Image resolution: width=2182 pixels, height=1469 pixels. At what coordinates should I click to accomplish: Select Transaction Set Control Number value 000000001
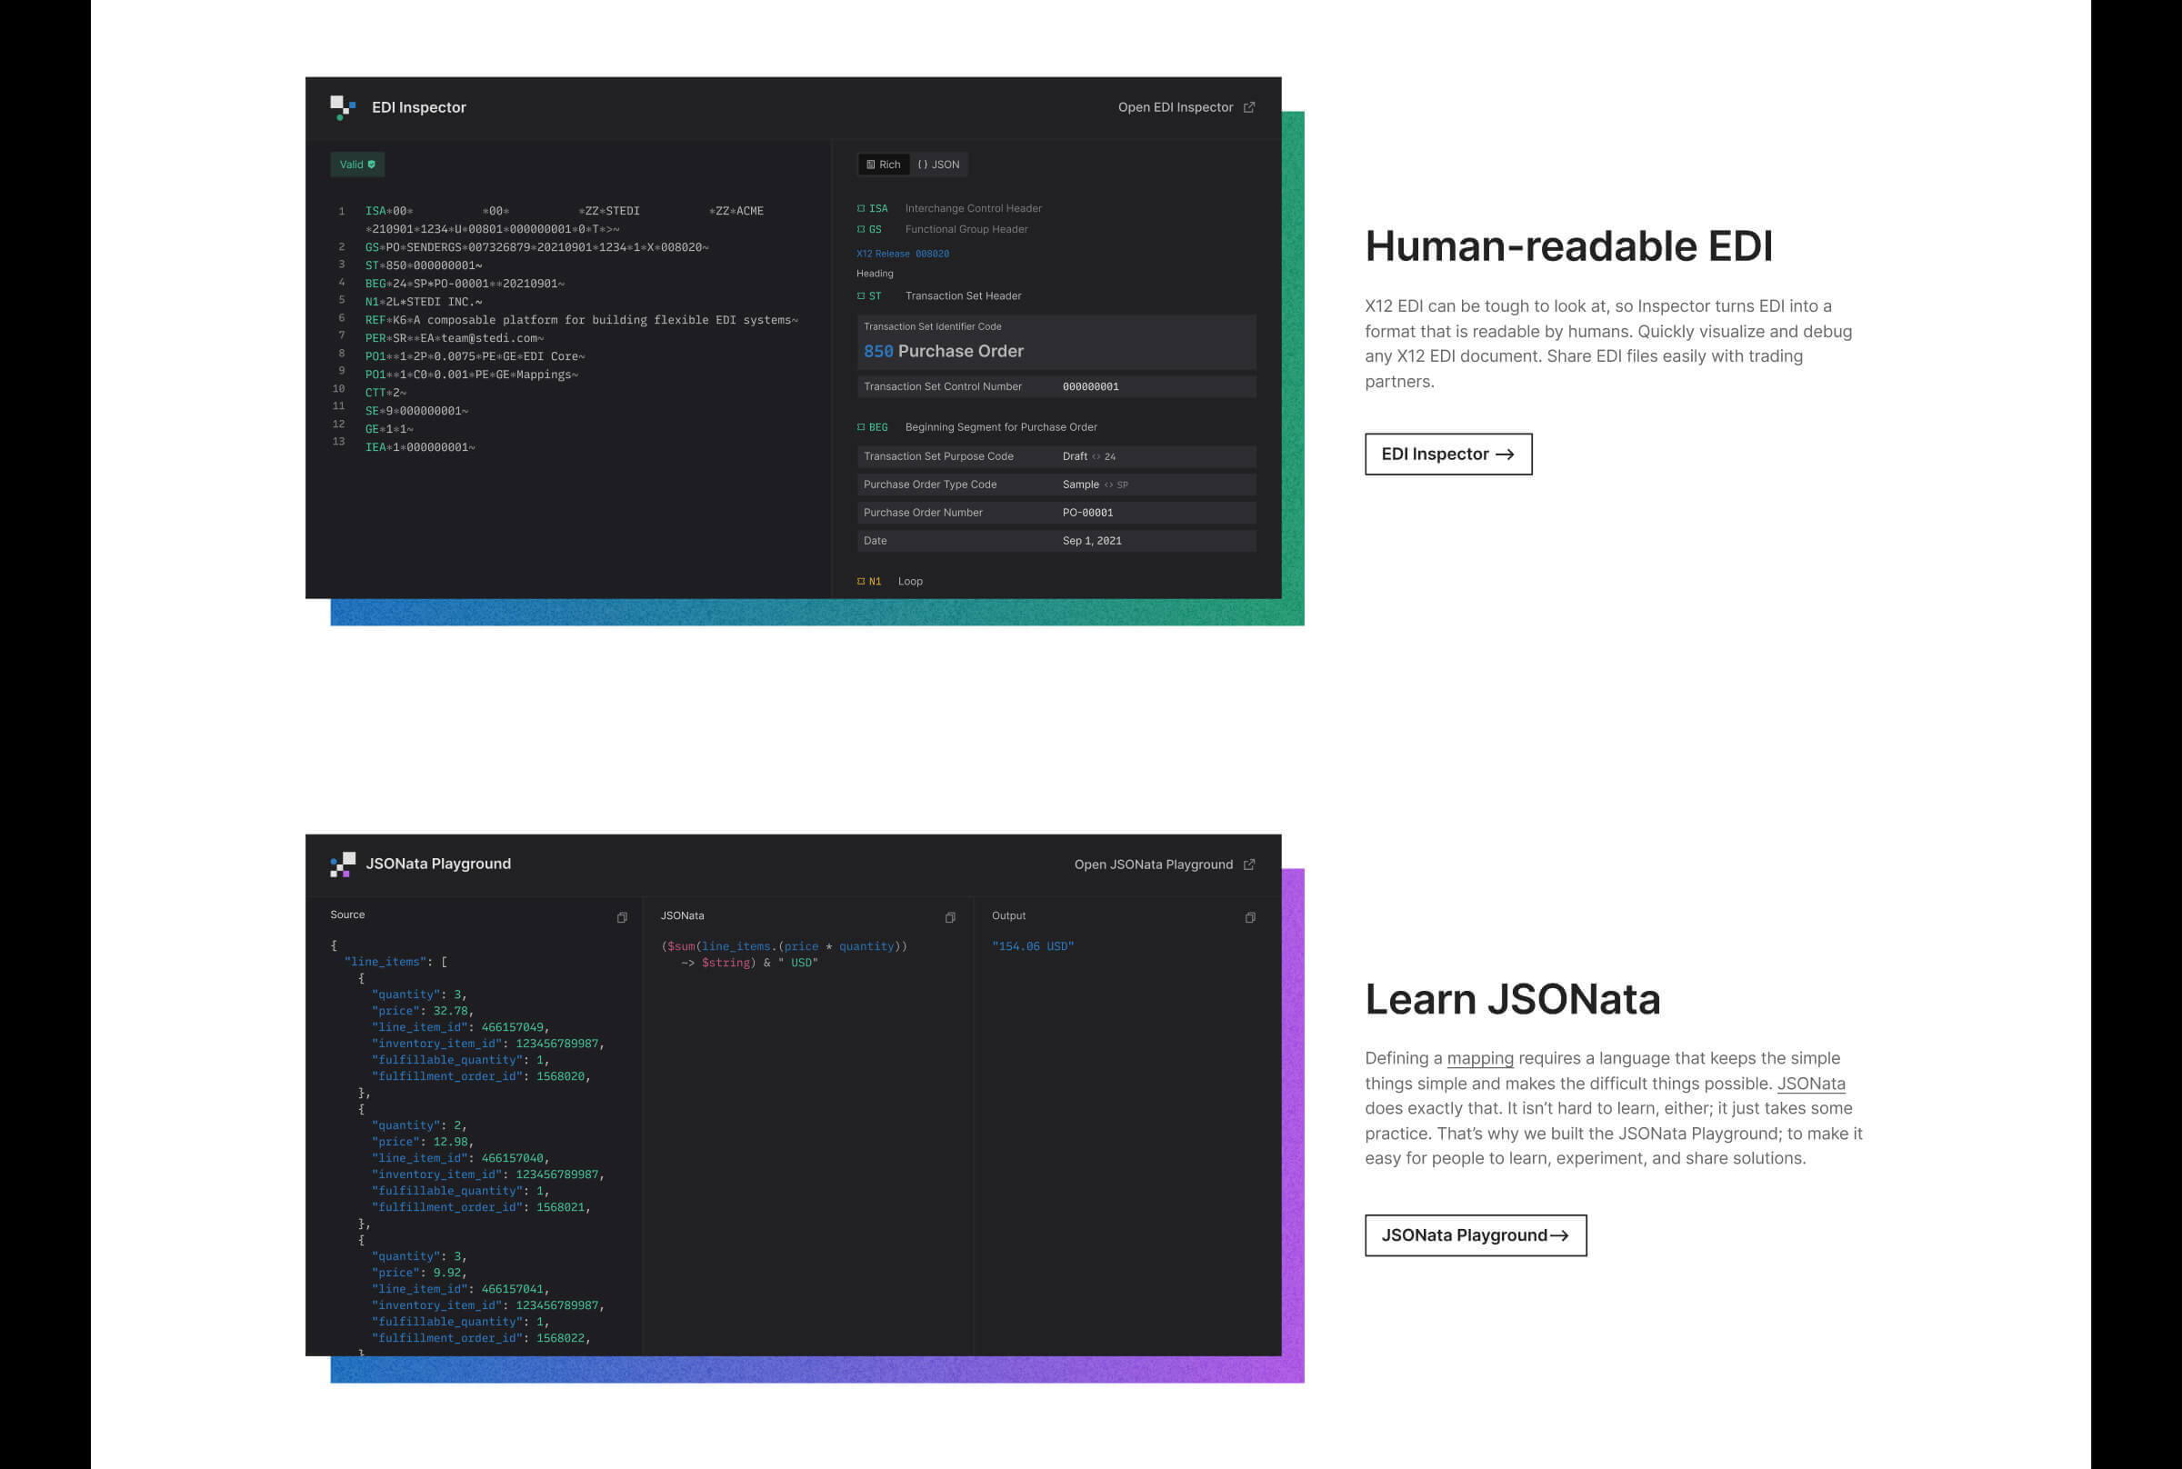click(1090, 387)
